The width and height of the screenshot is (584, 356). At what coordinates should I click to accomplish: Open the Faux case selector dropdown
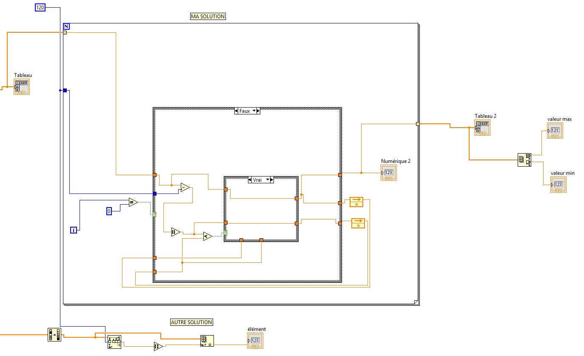point(255,111)
